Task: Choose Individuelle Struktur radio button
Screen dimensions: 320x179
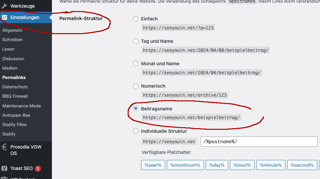Action: point(136,131)
